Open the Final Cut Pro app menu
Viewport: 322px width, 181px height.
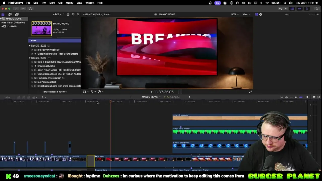tap(16, 3)
